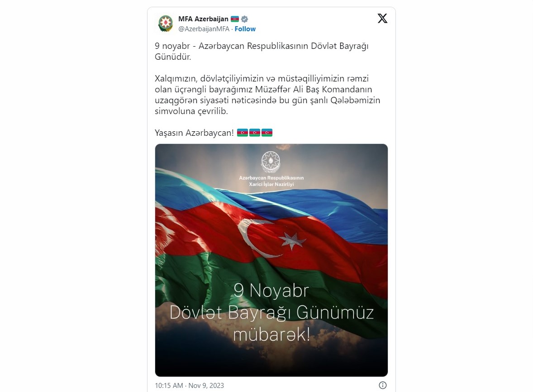Click the flag emoji next to the account name
The width and height of the screenshot is (533, 392).
(x=235, y=19)
